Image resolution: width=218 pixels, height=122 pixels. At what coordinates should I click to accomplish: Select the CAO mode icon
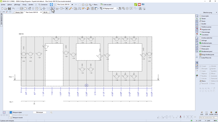(202, 113)
